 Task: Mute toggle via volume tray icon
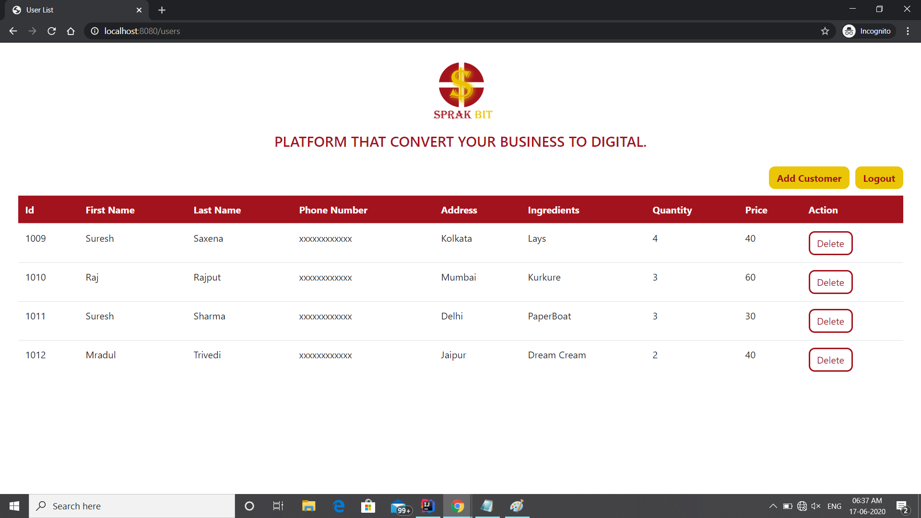click(815, 506)
